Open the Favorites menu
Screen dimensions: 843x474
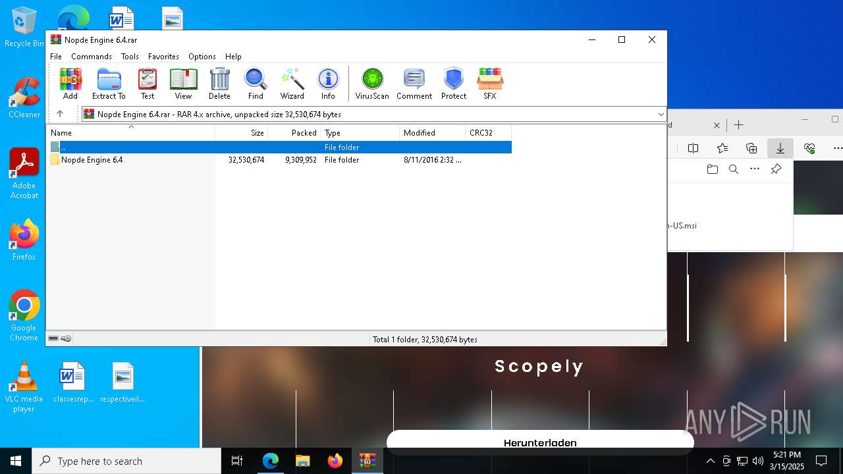[163, 57]
